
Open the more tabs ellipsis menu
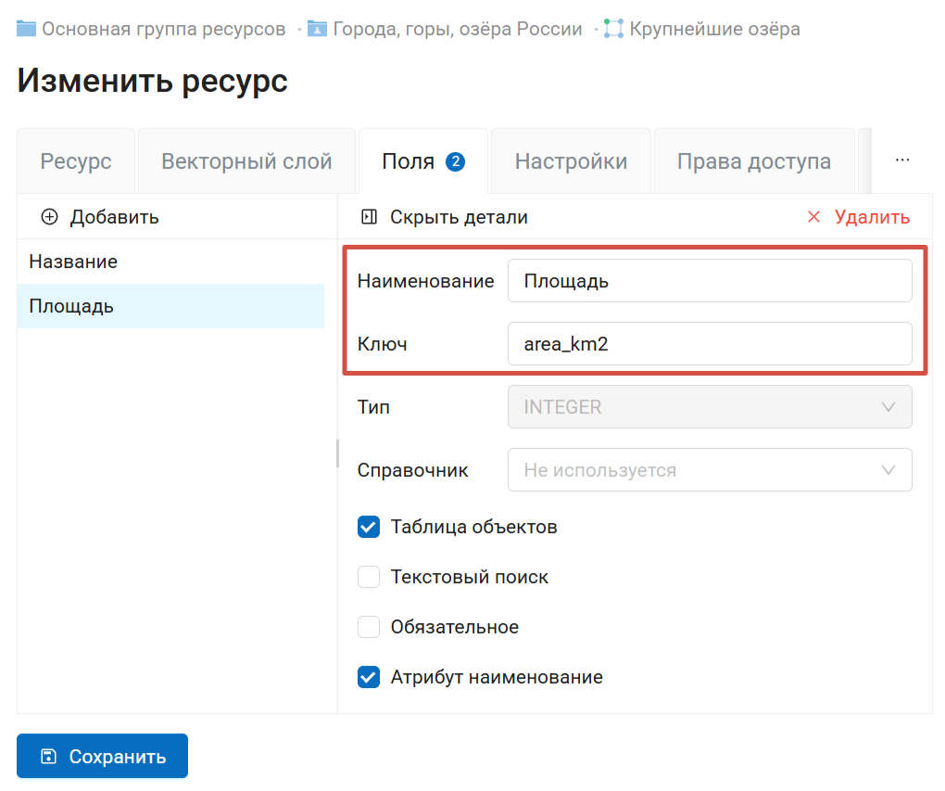click(902, 159)
